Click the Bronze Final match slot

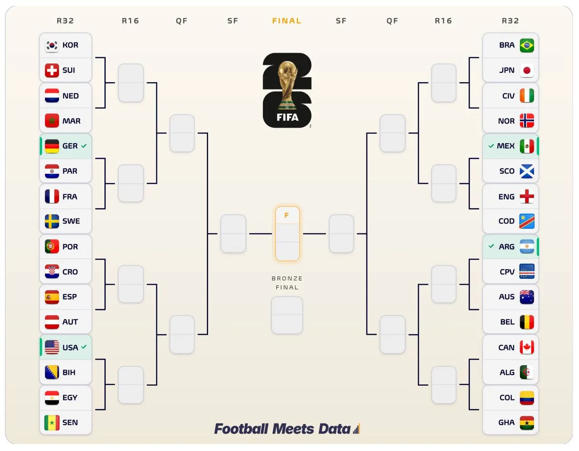(287, 315)
